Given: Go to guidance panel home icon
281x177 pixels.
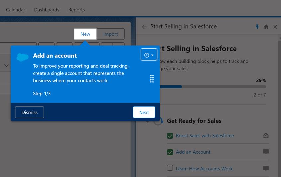Looking at the screenshot, I should 266,27.
